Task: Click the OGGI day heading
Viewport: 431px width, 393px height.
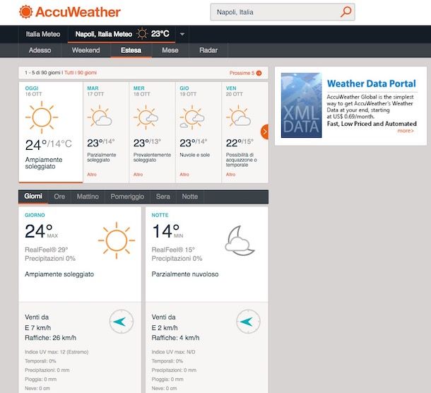Action: 32,88
